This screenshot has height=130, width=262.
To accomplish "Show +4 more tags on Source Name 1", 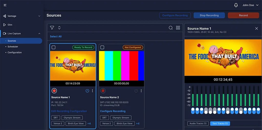I will click(x=89, y=124).
